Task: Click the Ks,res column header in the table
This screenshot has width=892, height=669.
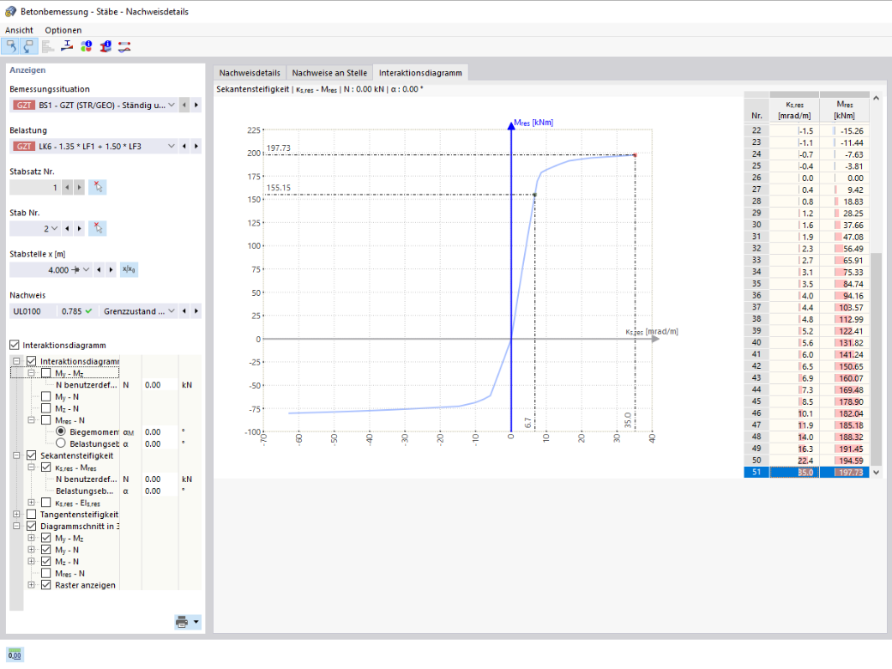Action: click(794, 111)
